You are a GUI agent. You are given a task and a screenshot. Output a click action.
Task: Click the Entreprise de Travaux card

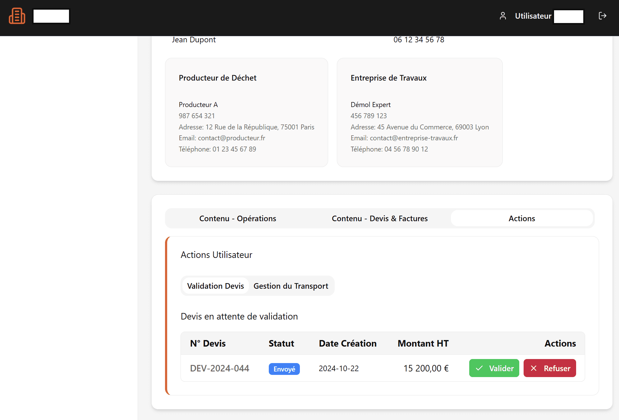pos(420,112)
